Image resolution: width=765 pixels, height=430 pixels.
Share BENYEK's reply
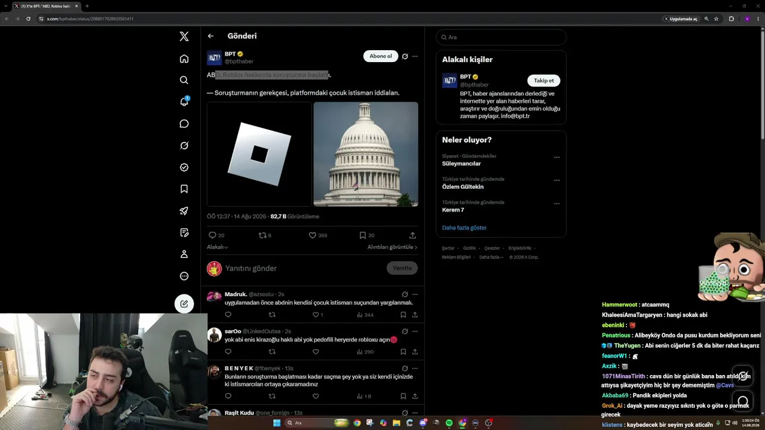pyautogui.click(x=415, y=396)
